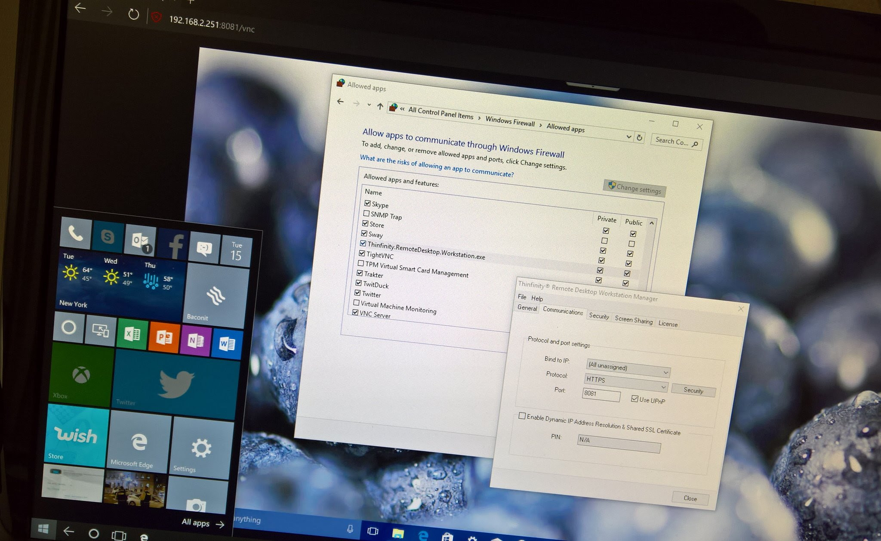The height and width of the screenshot is (541, 881).
Task: Click the Change settings button
Action: (x=635, y=188)
